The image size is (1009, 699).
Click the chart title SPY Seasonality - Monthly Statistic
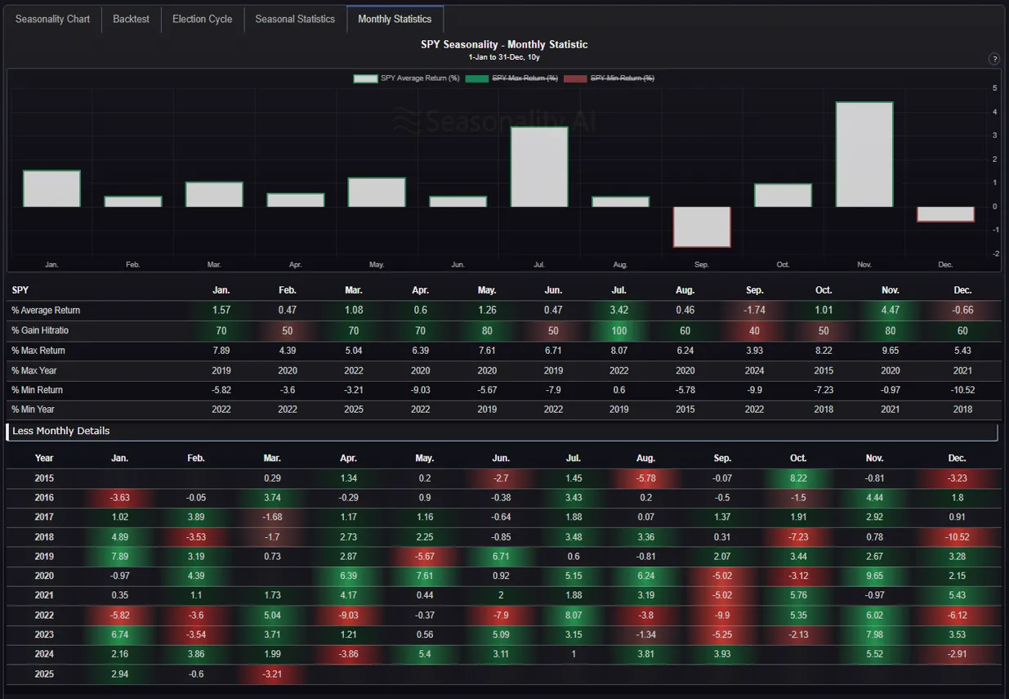(x=504, y=45)
